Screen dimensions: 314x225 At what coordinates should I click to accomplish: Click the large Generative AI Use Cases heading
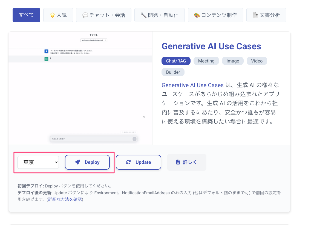click(211, 46)
